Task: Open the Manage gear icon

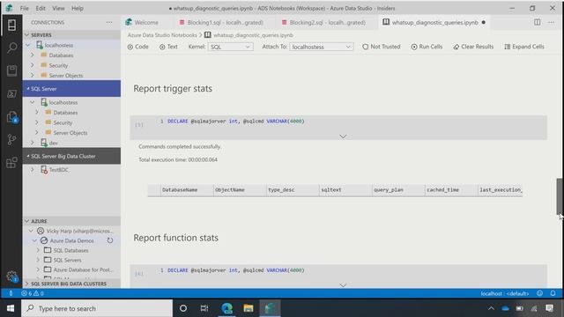Action: click(11, 276)
